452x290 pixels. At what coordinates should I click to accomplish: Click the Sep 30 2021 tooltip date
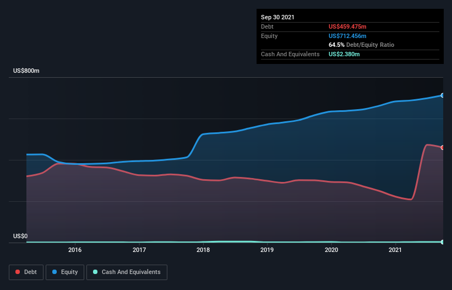277,17
